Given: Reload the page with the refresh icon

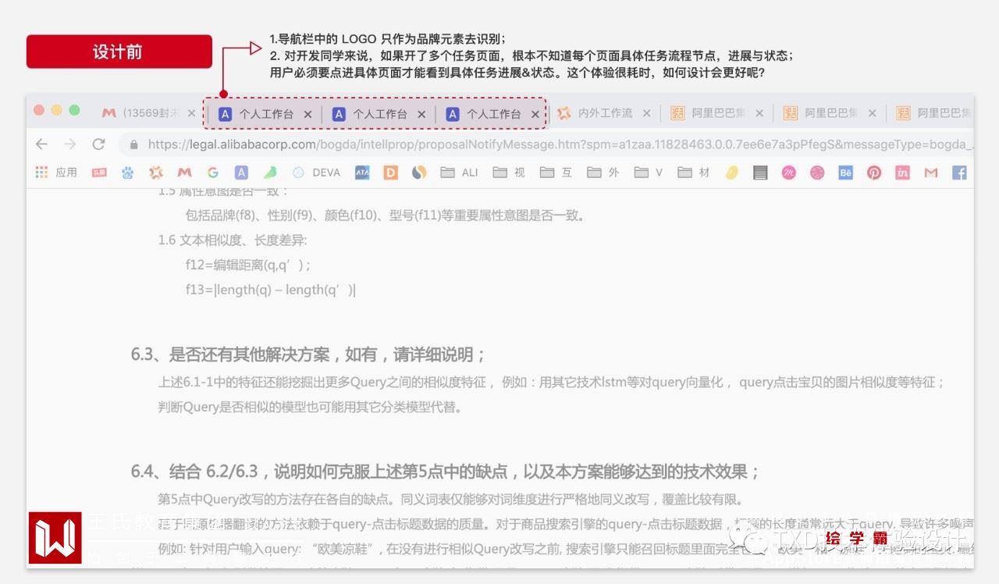Looking at the screenshot, I should tap(98, 144).
